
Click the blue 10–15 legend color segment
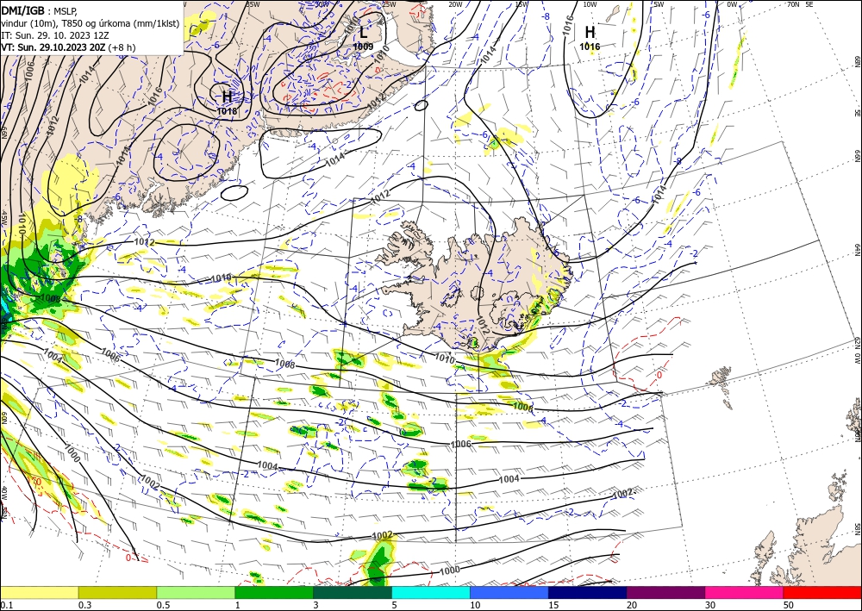(x=509, y=592)
